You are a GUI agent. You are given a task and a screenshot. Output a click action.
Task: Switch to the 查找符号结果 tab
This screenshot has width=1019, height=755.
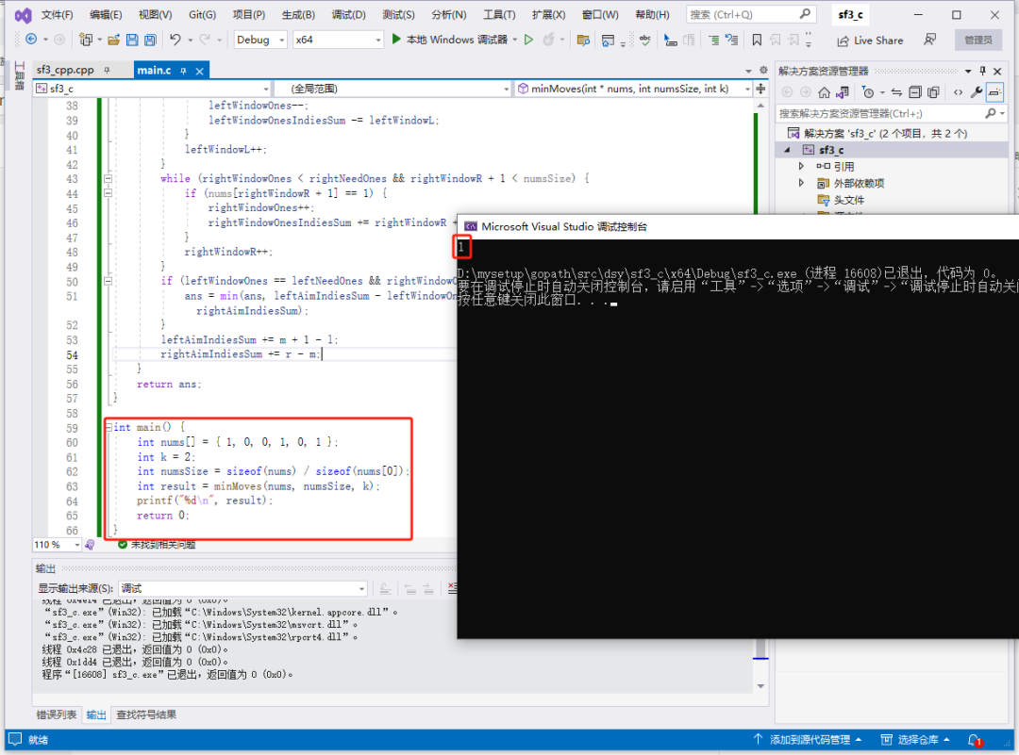146,714
